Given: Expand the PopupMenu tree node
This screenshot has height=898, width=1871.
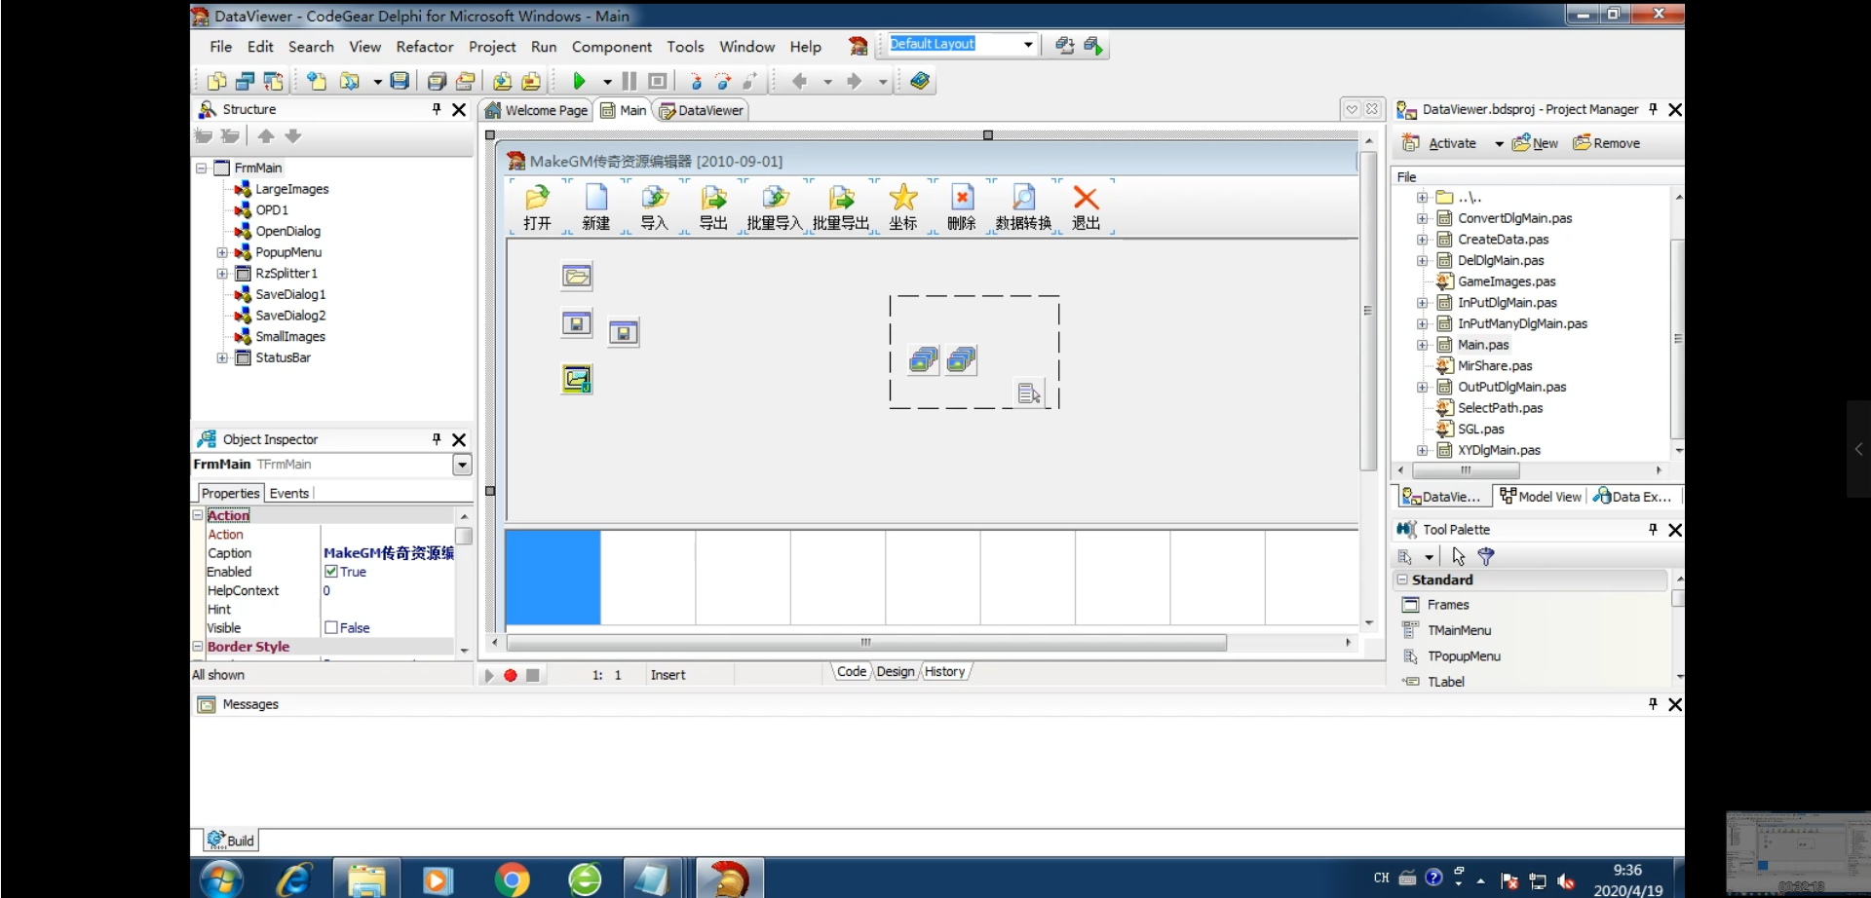Looking at the screenshot, I should click(222, 252).
